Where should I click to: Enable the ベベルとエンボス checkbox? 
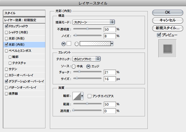7,51
